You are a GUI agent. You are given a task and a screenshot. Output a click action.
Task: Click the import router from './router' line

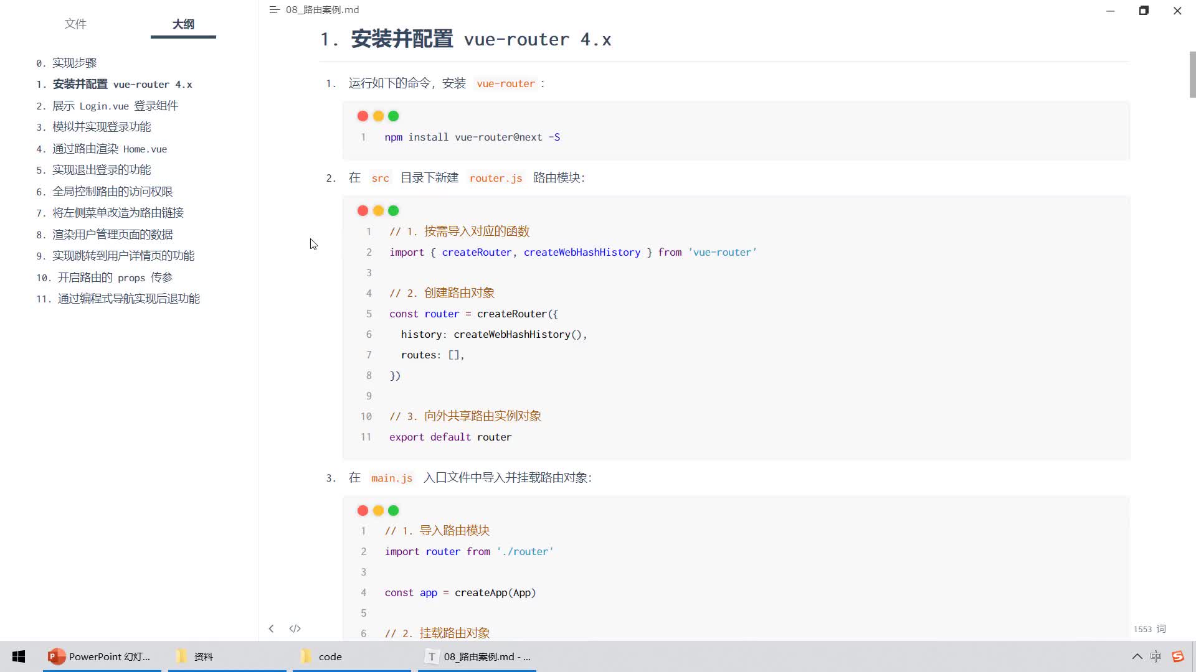(x=469, y=551)
